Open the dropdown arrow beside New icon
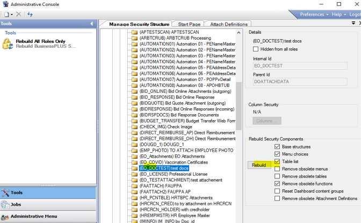The image size is (362, 223). tap(11, 14)
